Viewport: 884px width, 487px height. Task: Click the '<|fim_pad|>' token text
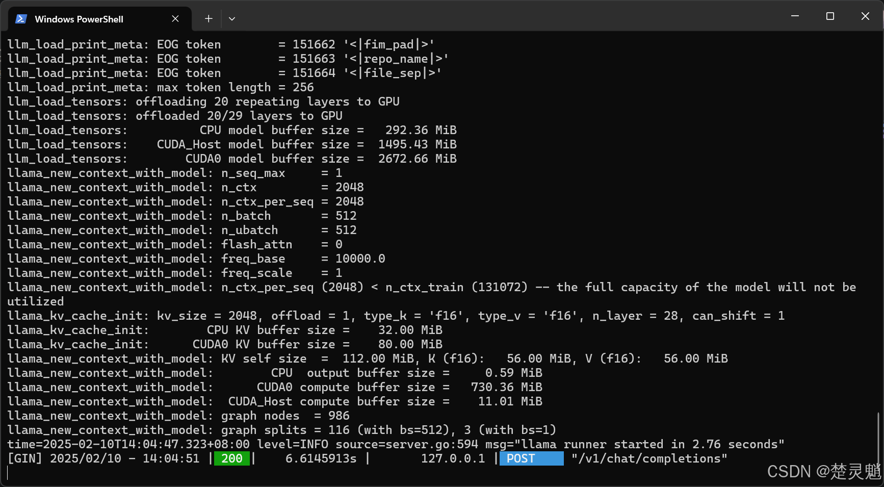(389, 44)
